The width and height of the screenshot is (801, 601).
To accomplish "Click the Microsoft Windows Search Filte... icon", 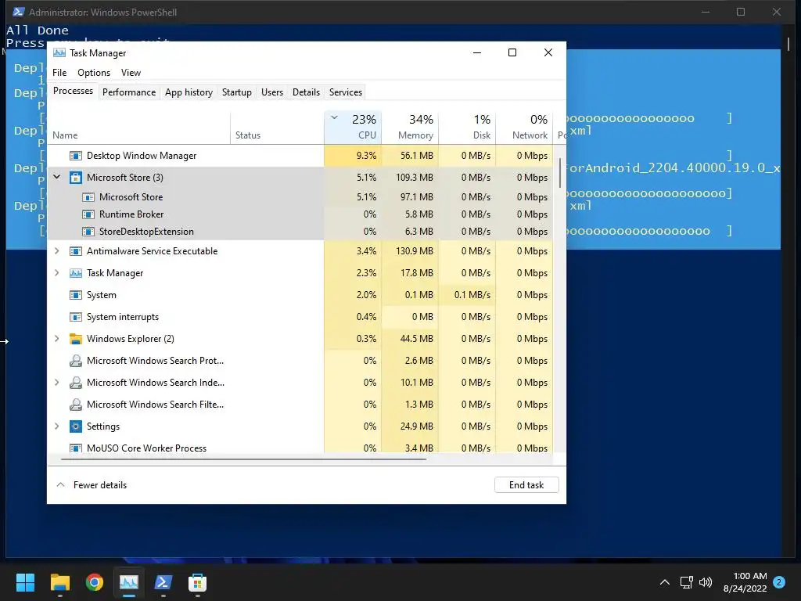I will coord(76,405).
